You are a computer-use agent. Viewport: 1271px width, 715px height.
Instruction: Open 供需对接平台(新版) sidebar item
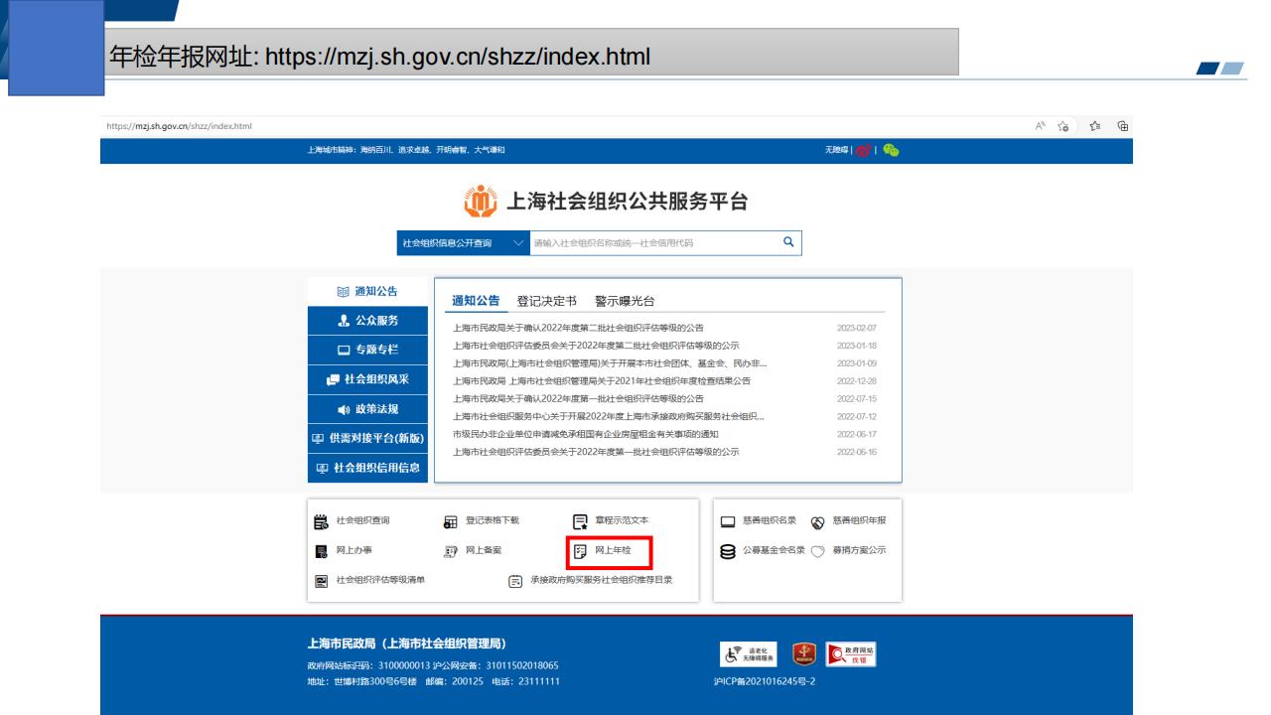click(x=368, y=438)
